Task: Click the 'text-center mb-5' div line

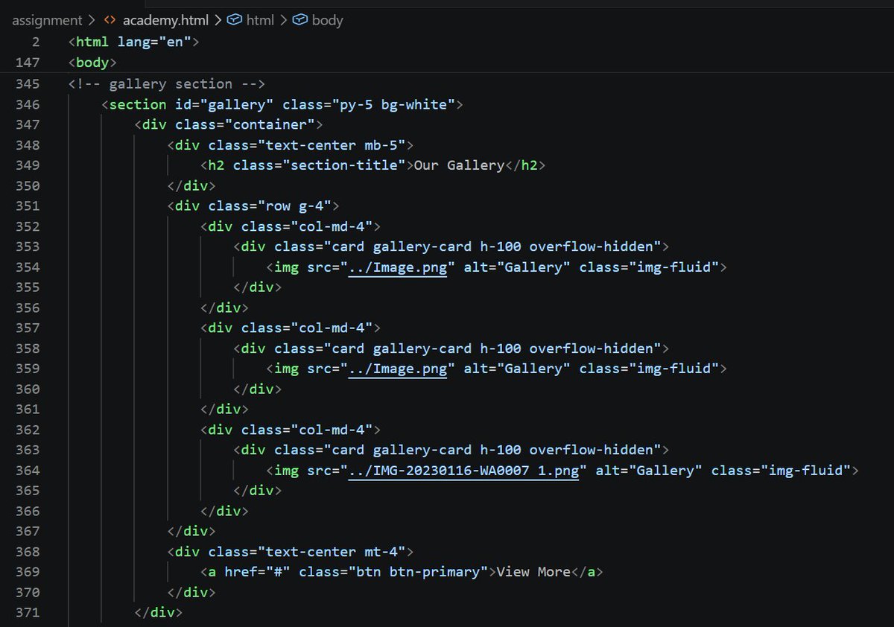Action: [x=290, y=145]
